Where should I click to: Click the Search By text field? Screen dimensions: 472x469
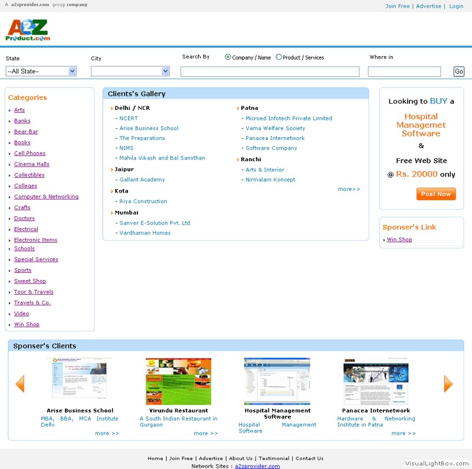click(270, 71)
